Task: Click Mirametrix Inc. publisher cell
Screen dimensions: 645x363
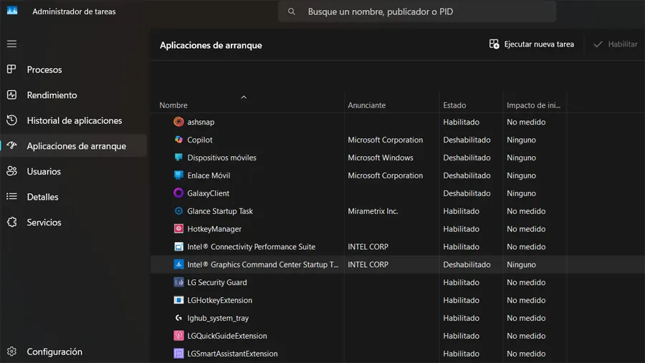Action: (x=373, y=211)
